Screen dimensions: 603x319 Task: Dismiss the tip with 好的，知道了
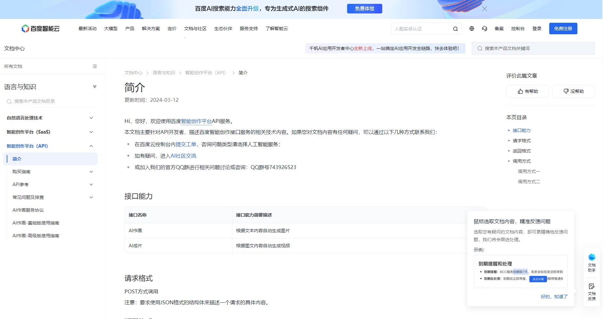pyautogui.click(x=554, y=297)
